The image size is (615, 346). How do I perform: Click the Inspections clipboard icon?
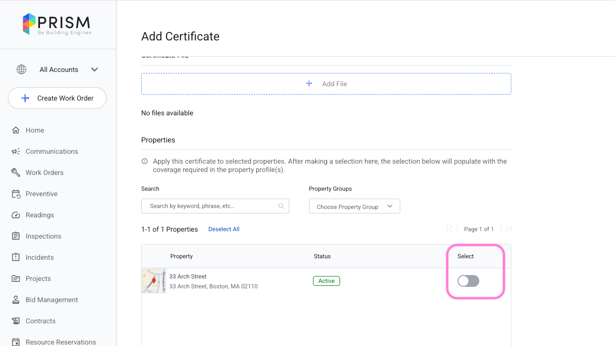(16, 236)
